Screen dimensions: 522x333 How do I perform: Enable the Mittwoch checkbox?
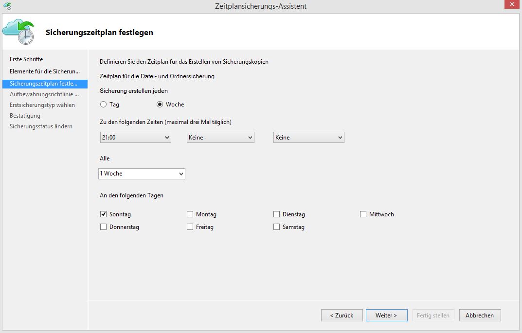point(363,214)
